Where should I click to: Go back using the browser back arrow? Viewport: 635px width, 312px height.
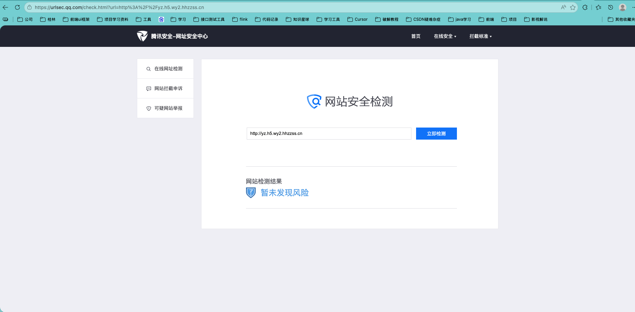pos(5,7)
